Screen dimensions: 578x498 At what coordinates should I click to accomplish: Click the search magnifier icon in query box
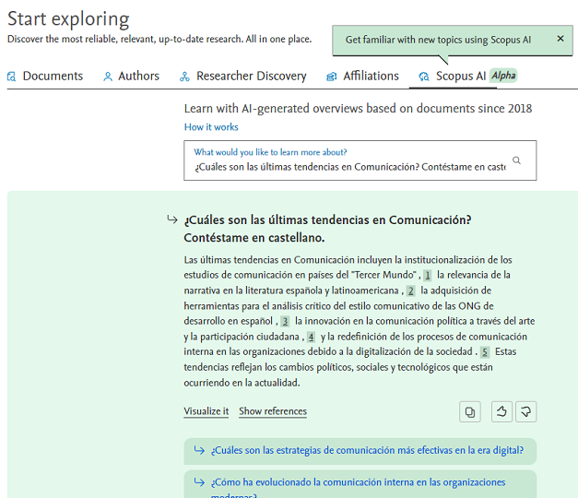(x=516, y=160)
